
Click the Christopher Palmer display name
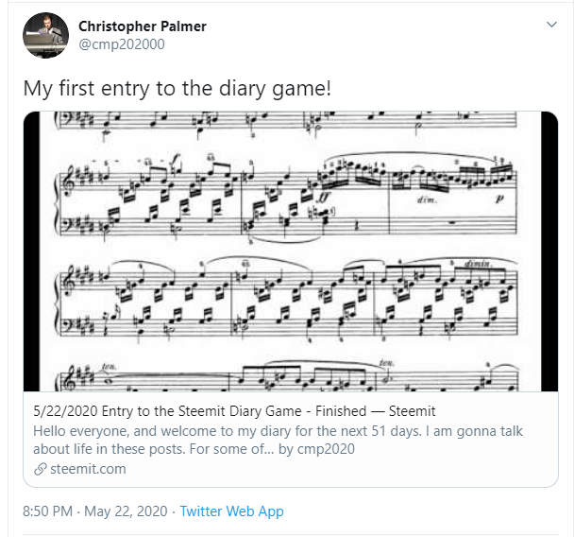(x=143, y=26)
